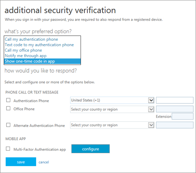Viewport: 196px width, 173px height.
Task: Click the Authentication Phone number field
Action: tap(175, 100)
